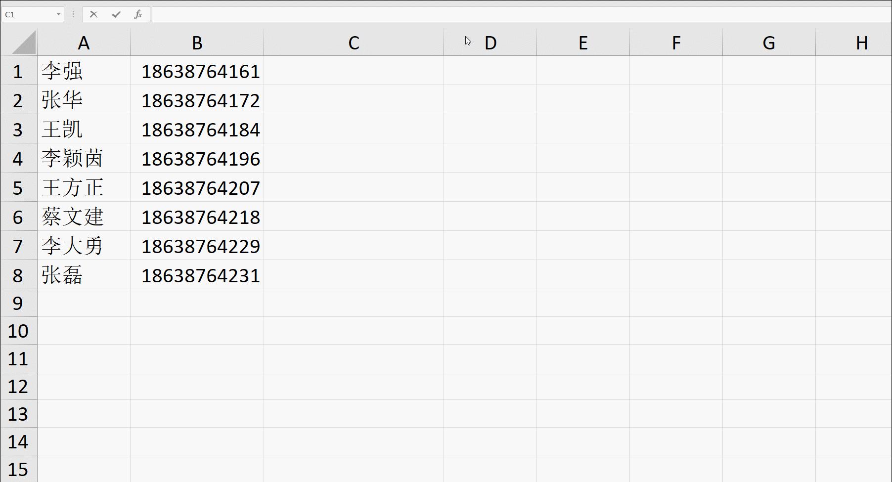
Task: Click the Cancel (X) formula bar icon
Action: pyautogui.click(x=94, y=14)
